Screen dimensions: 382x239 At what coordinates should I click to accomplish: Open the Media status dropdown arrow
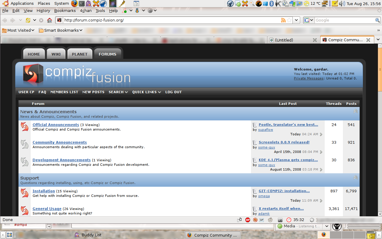coord(327,226)
